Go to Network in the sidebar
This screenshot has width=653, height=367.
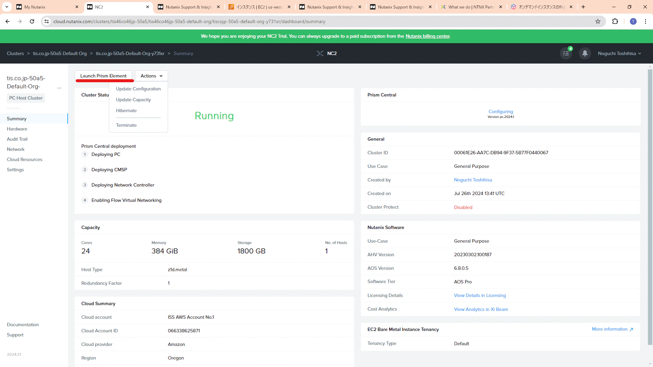point(16,149)
